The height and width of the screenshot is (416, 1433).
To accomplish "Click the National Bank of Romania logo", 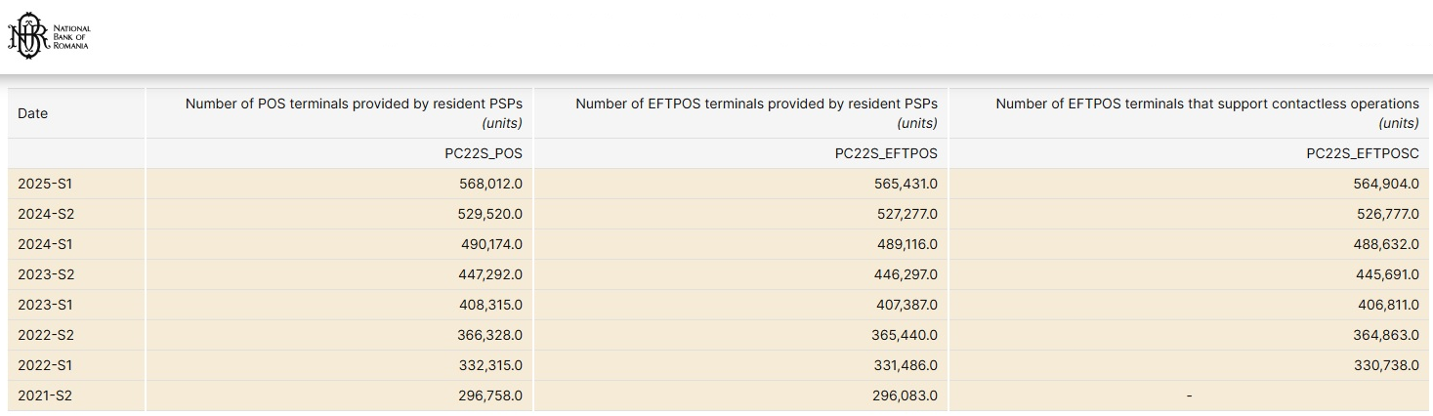I will pos(48,38).
